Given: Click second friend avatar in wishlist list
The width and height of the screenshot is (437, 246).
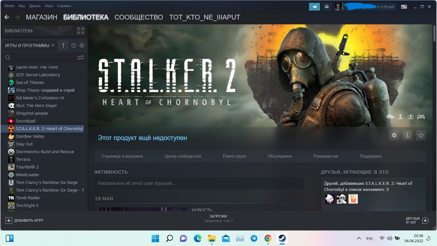Looking at the screenshot, I should [x=341, y=199].
